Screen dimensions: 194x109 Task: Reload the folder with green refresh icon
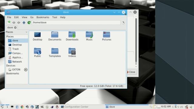pos(29,22)
